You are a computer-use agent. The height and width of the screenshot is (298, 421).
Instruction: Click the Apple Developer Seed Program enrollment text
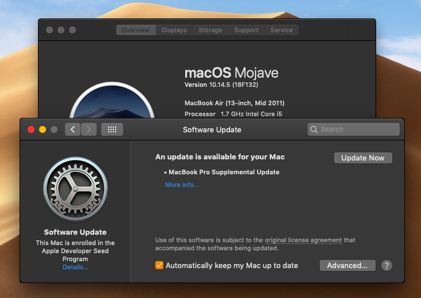click(75, 251)
